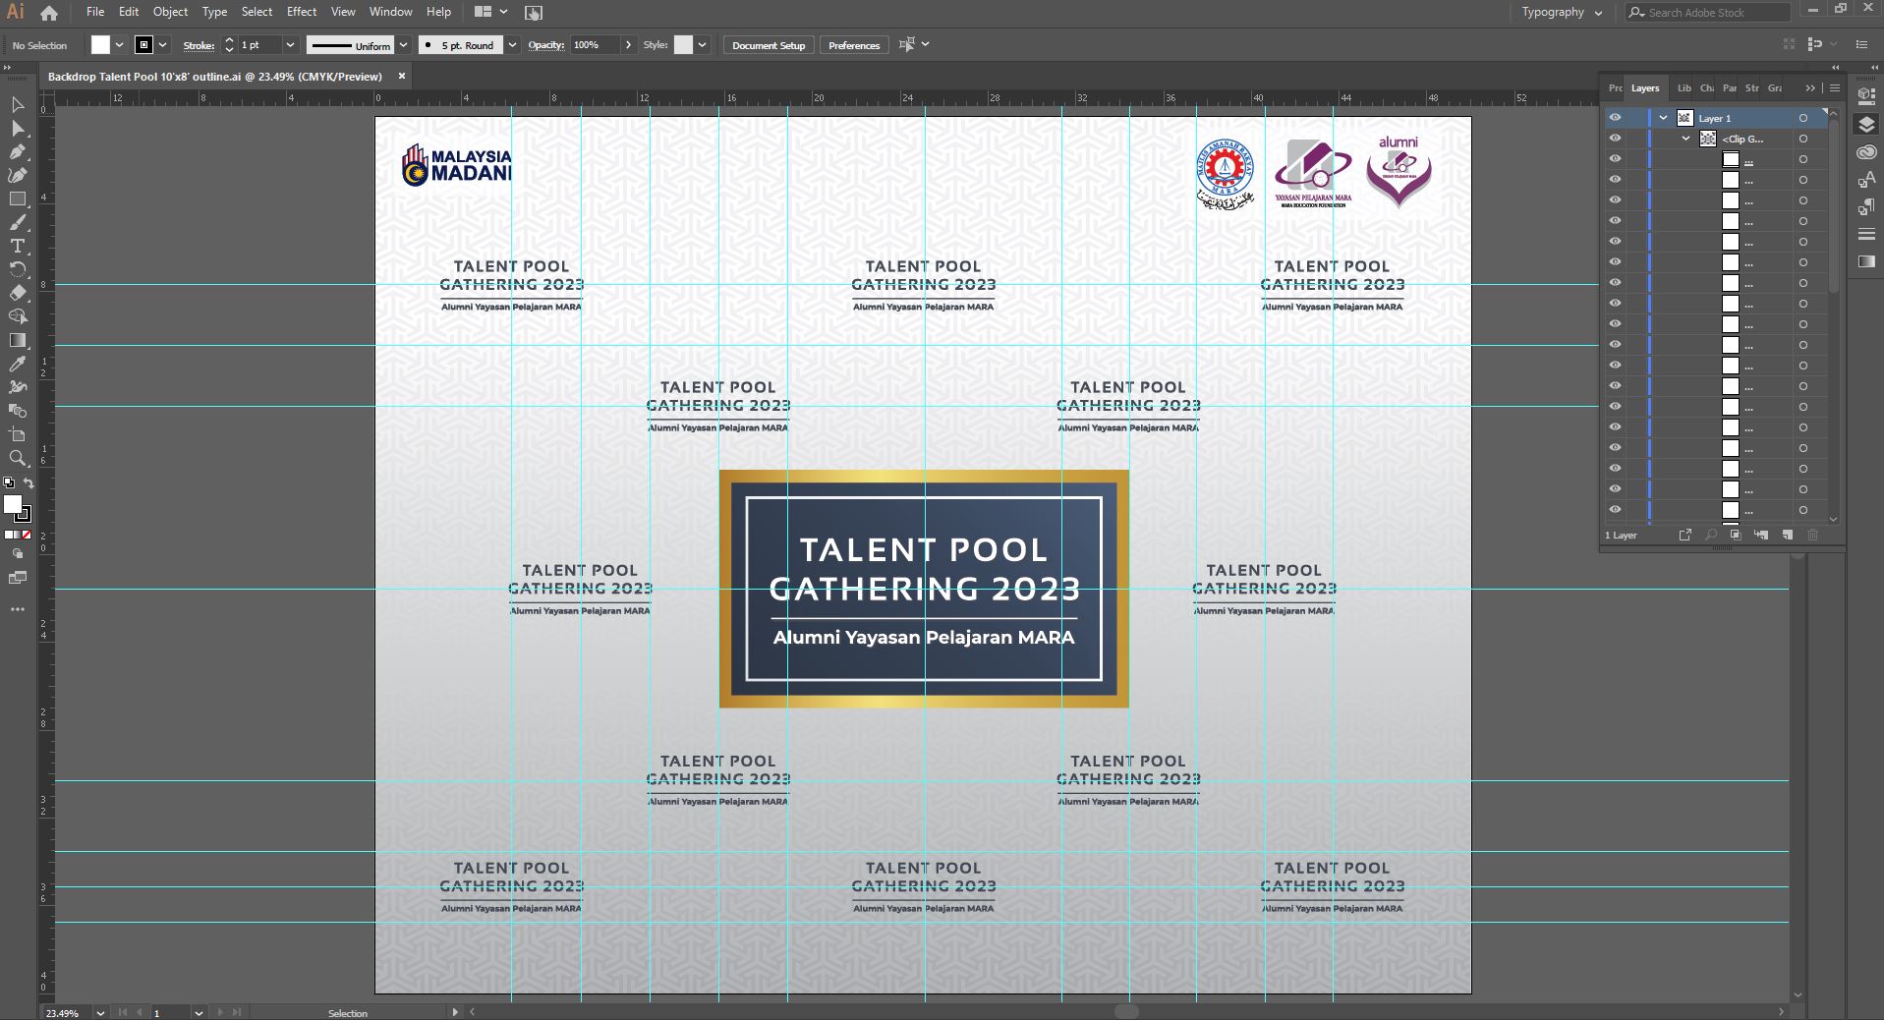Click the white fill color swatch
1884x1020 pixels.
pyautogui.click(x=100, y=45)
